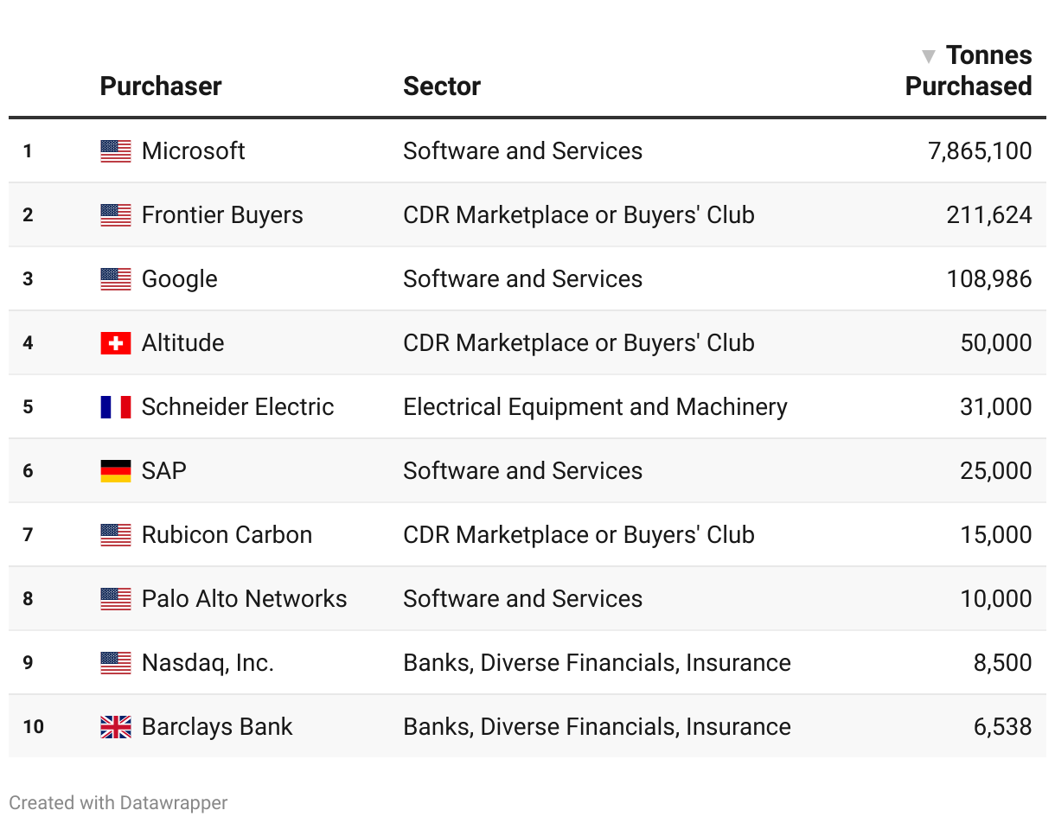Click Barclays Bank's 6,538 tonnes value

1002,727
